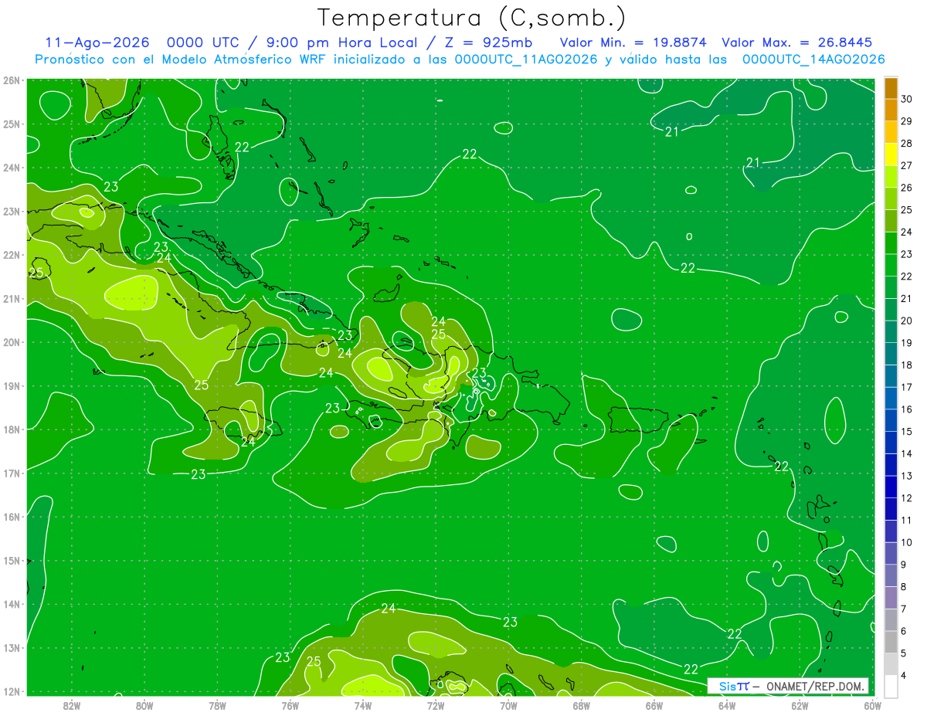Click the 26N latitude axis label
The width and height of the screenshot is (927, 716).
[12, 80]
